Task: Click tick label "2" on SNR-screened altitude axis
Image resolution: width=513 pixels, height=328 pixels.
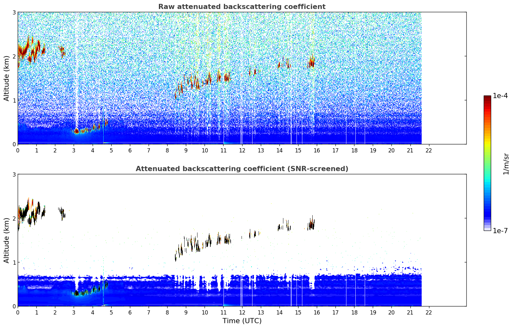Action: pyautogui.click(x=14, y=218)
